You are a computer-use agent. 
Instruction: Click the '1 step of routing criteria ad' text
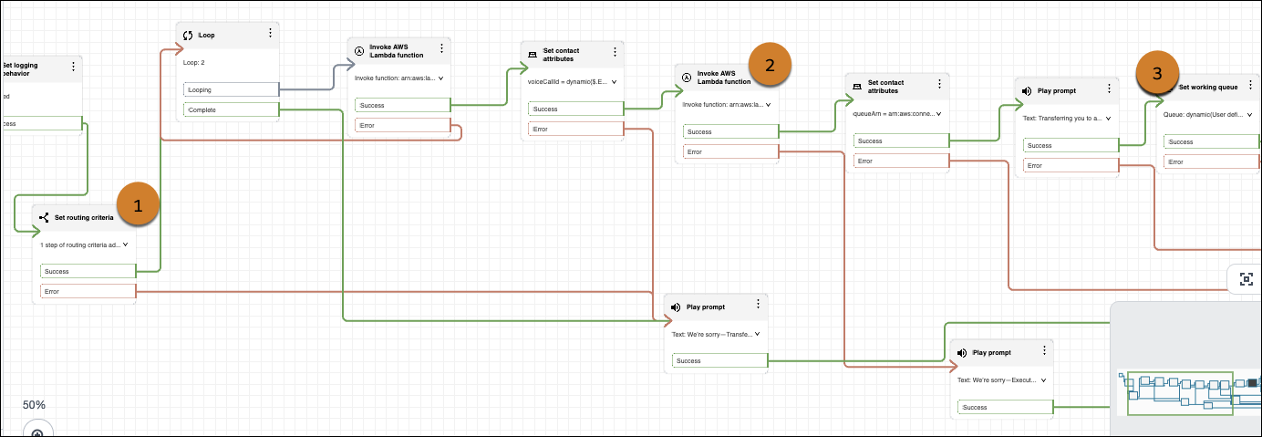(80, 245)
